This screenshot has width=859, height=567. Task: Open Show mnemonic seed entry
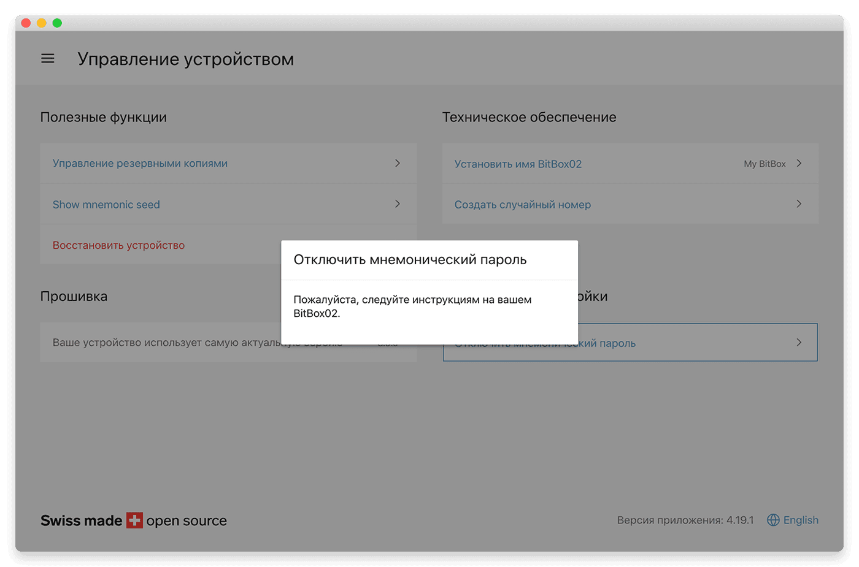[228, 204]
